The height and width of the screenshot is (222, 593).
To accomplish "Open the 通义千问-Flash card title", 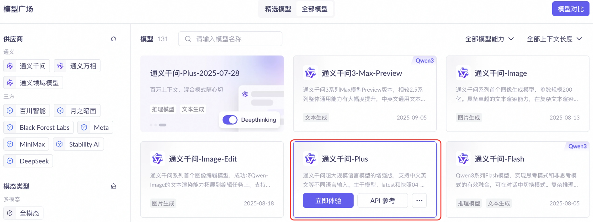I will click(499, 159).
